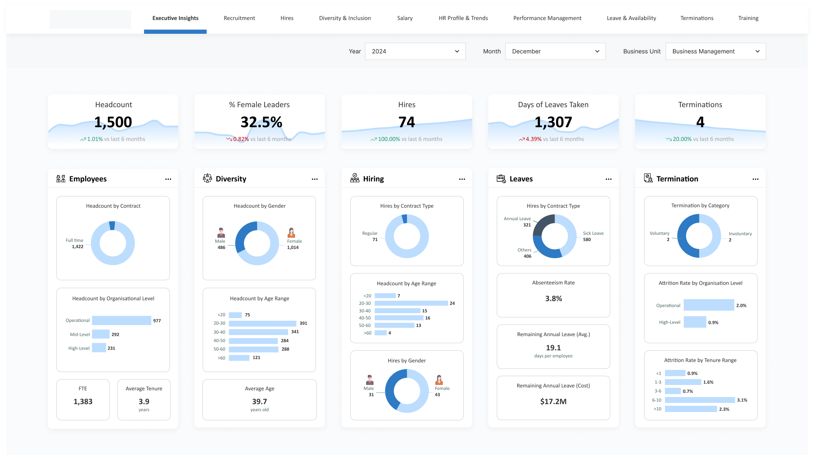Click the Headcount sparkline card
This screenshot has width=814, height=455.
click(113, 122)
